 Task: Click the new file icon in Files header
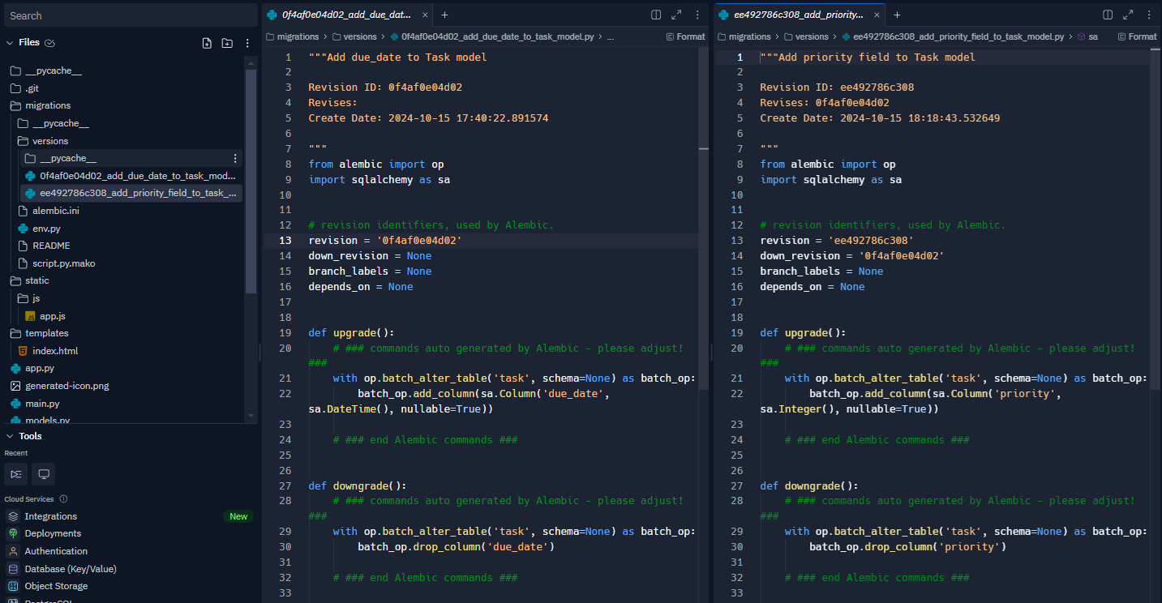click(207, 43)
